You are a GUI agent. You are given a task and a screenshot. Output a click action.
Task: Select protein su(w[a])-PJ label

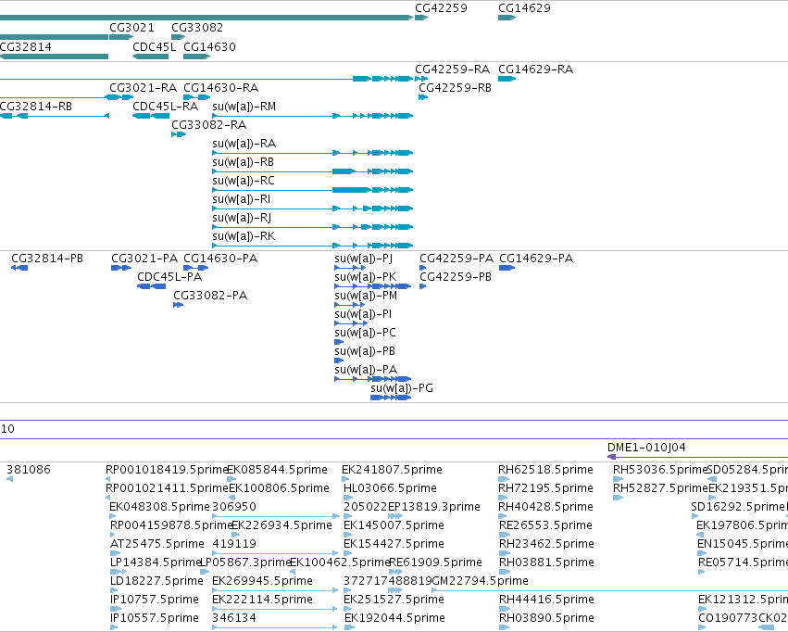coord(363,259)
